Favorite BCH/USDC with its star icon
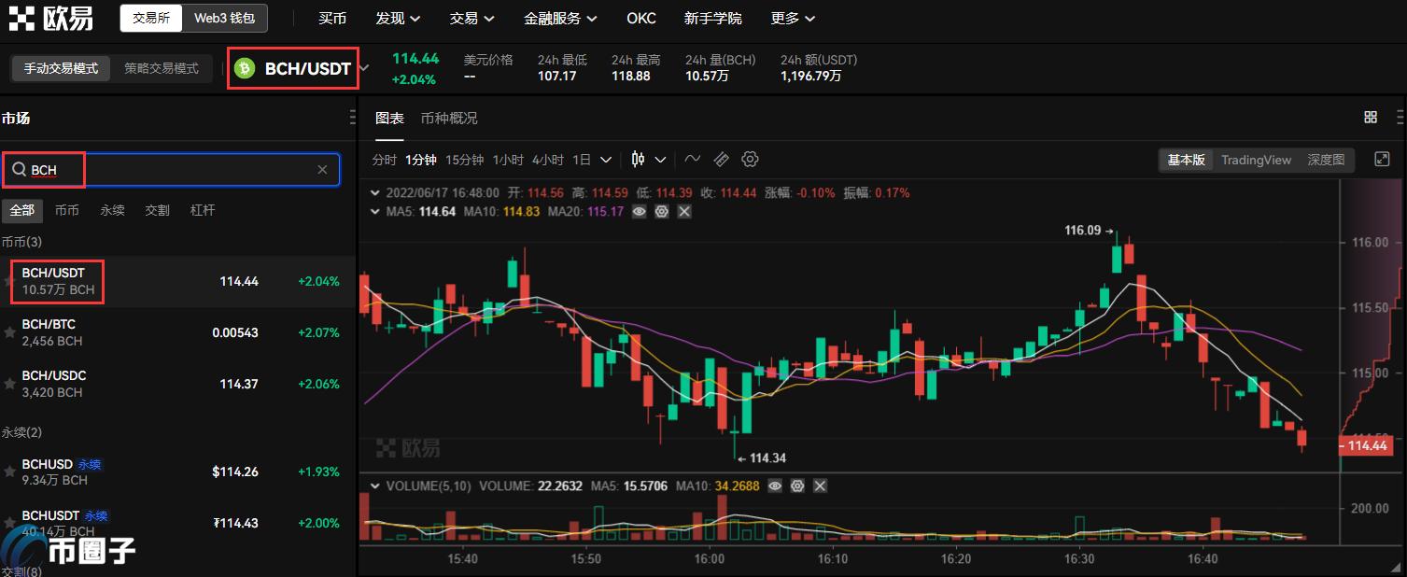 click(x=9, y=384)
